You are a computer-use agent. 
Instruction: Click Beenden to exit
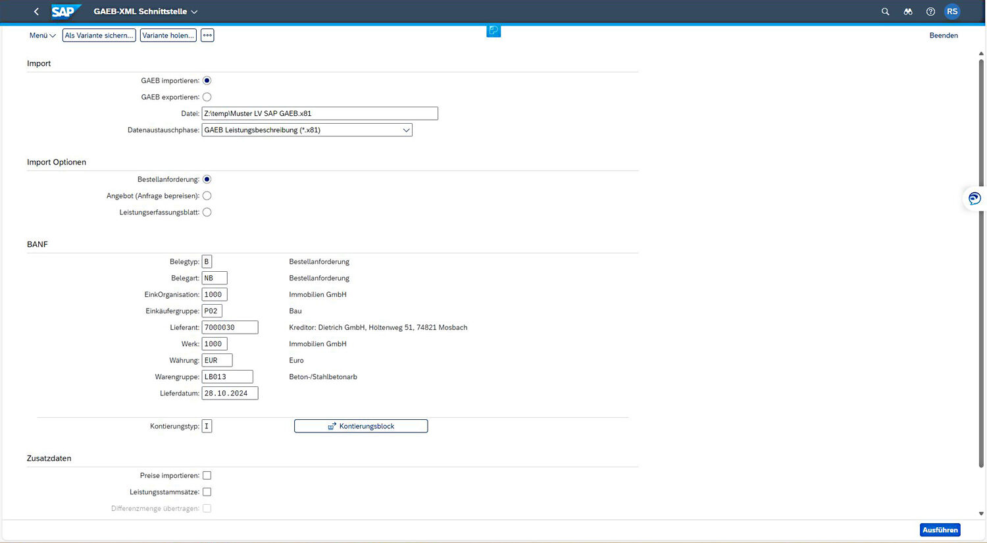click(x=943, y=36)
